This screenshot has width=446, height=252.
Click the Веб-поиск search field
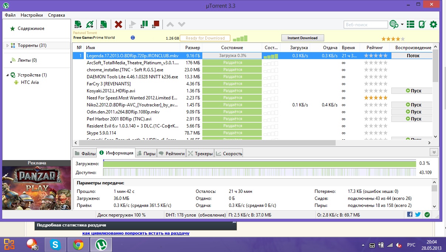point(366,25)
